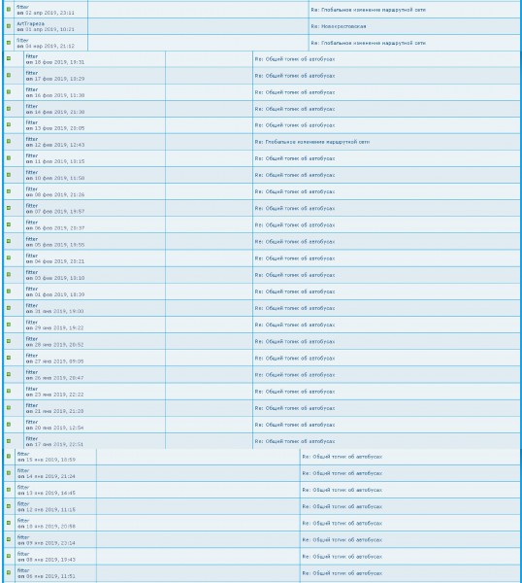Open fitter author link in 13 янв row
Screen dimensions: 522x583
click(x=23, y=487)
